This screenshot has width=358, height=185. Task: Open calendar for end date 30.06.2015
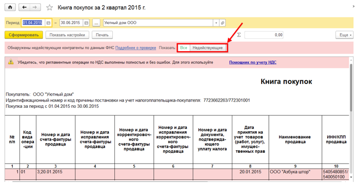(86, 23)
